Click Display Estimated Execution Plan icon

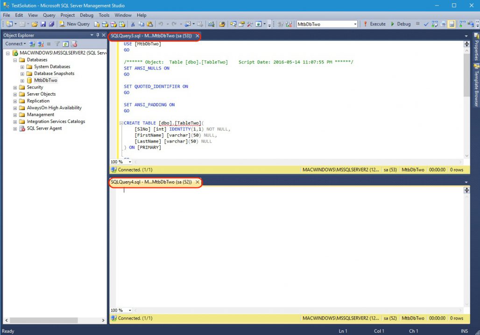tap(435, 24)
